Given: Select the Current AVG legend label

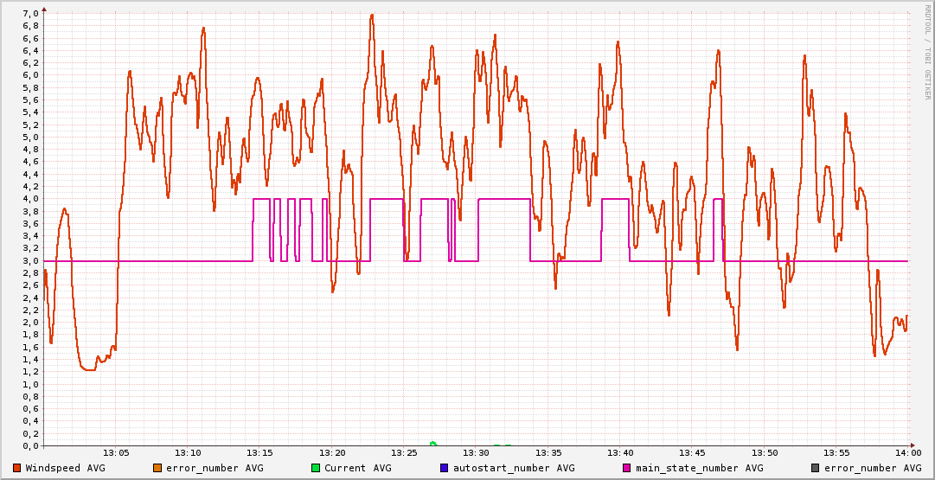Looking at the screenshot, I should point(357,468).
